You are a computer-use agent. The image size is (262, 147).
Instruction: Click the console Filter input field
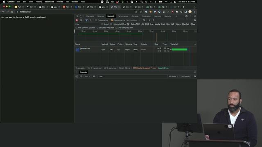(x=133, y=76)
